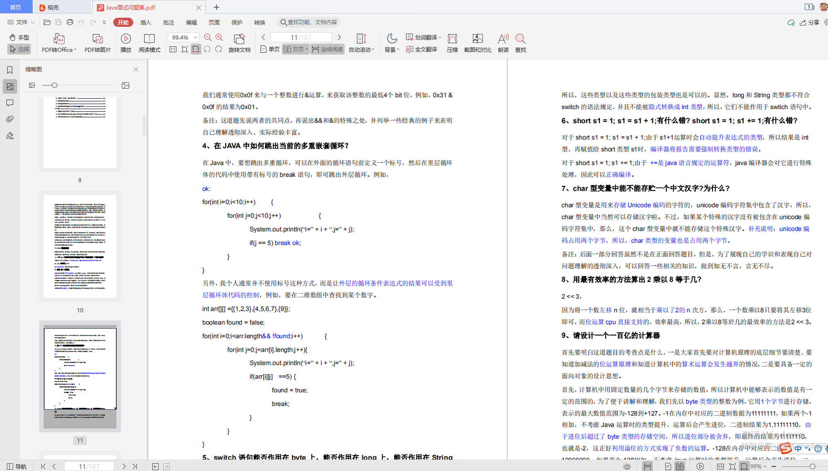Toggle thumbnail panel in left sidebar

[10, 86]
